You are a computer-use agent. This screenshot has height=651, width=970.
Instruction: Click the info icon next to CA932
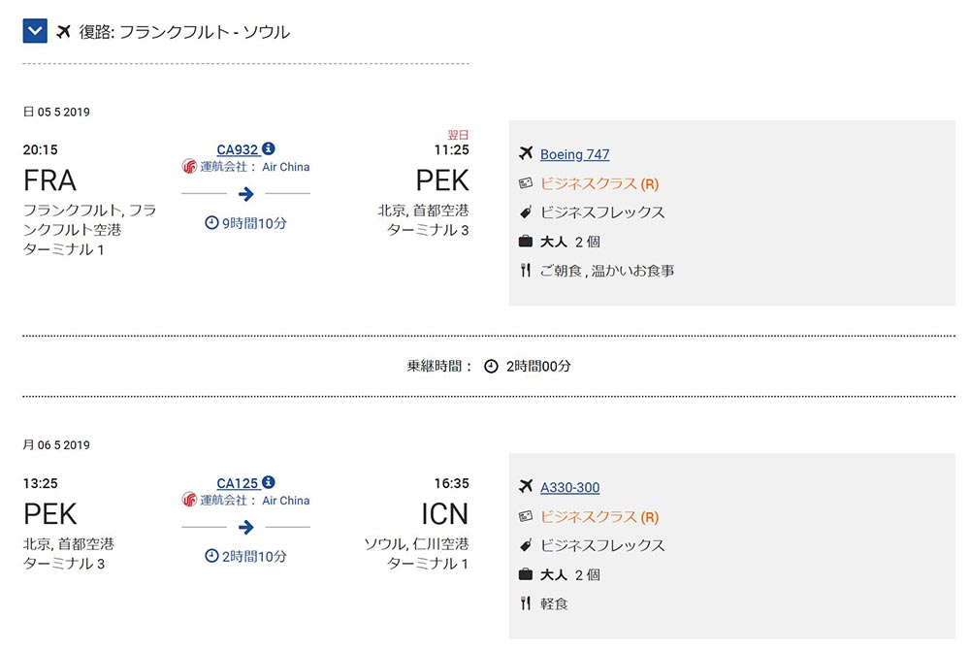pos(269,148)
